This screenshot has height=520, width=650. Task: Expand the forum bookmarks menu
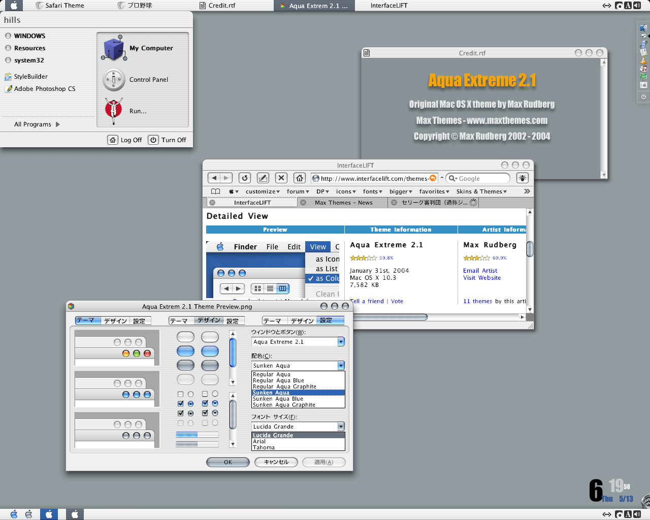(x=298, y=191)
